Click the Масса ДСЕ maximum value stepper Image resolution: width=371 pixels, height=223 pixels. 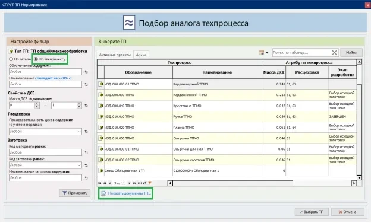[x=79, y=105]
